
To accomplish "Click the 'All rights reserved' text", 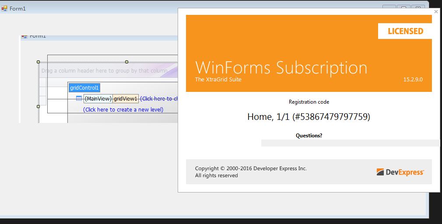I will (x=217, y=175).
